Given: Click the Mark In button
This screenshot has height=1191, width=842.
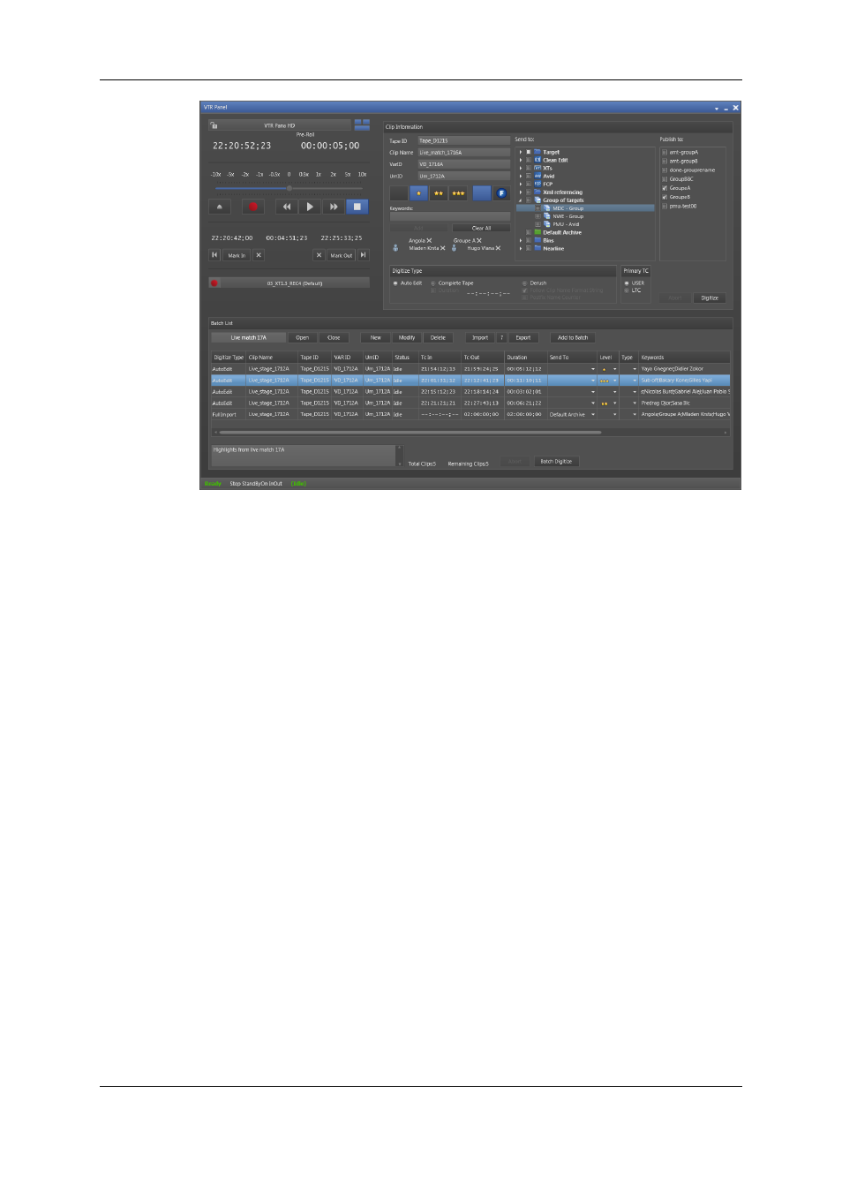Looking at the screenshot, I should pyautogui.click(x=237, y=255).
